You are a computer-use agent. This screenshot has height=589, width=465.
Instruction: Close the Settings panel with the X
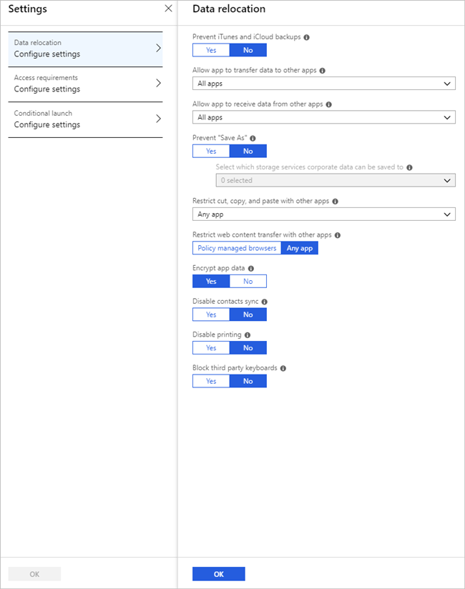coord(168,9)
